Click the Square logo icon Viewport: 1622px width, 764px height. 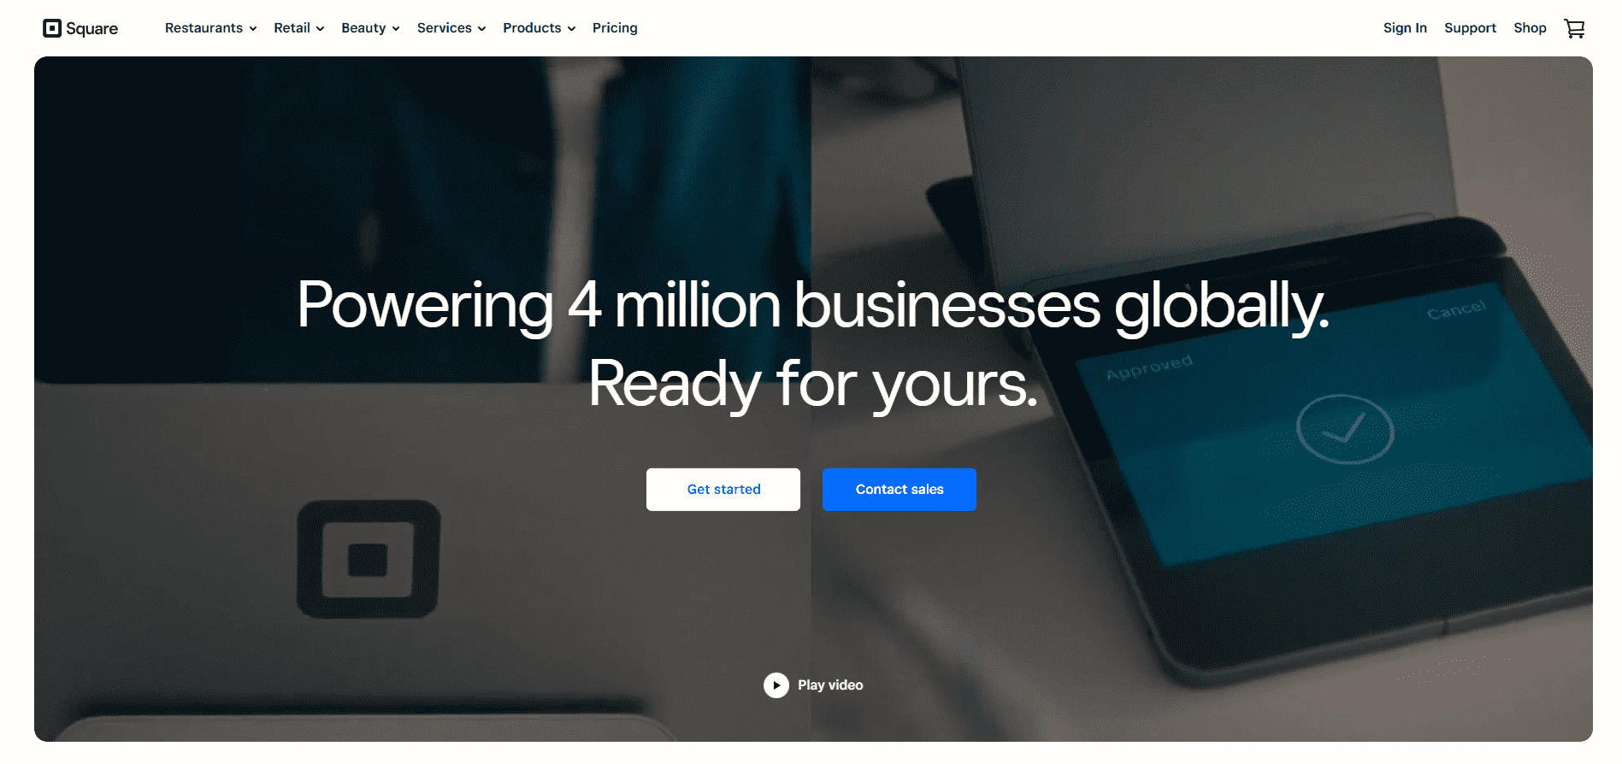pos(52,28)
